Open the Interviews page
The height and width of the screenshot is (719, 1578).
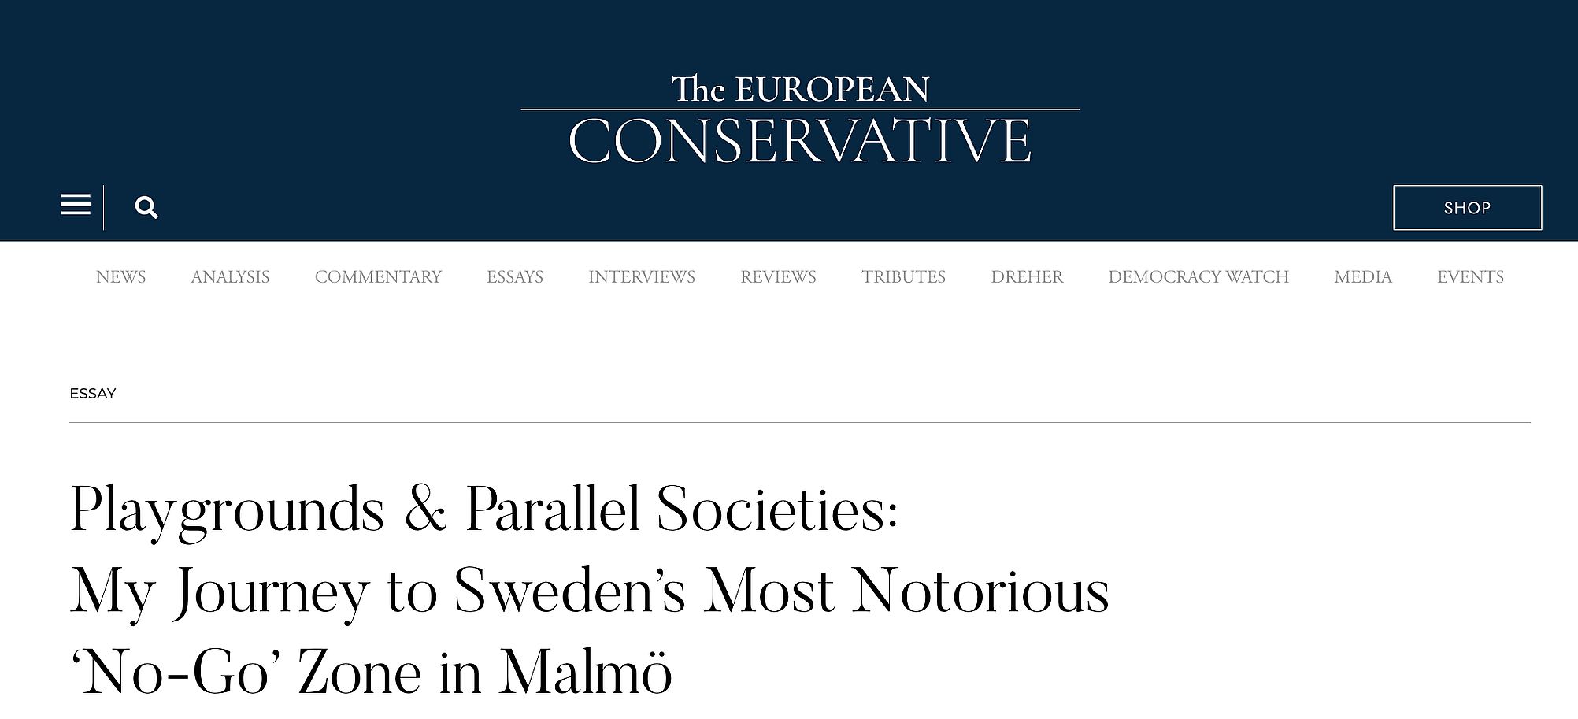(x=642, y=277)
